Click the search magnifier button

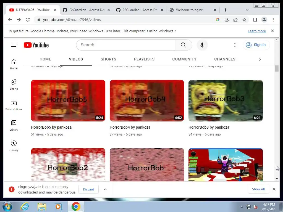tap(184, 45)
